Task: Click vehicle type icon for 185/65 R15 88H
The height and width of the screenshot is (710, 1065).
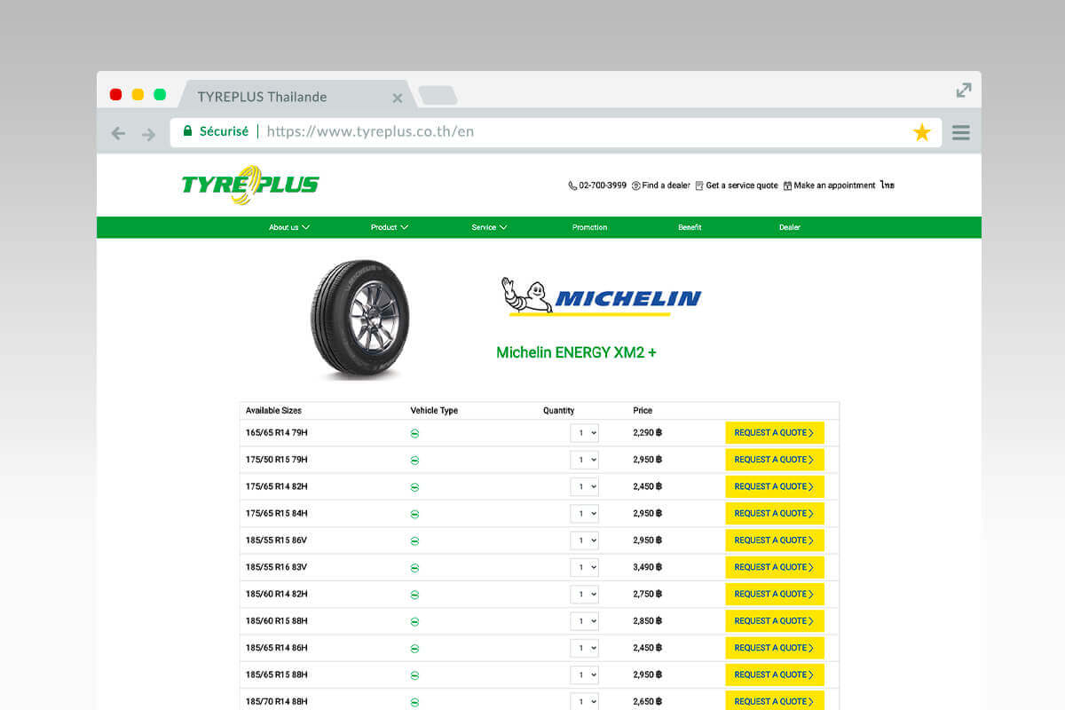Action: (414, 675)
